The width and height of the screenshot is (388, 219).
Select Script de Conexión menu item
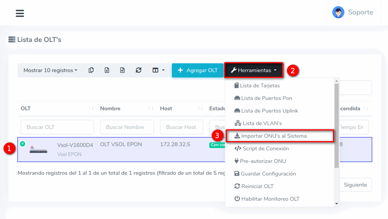coord(265,148)
